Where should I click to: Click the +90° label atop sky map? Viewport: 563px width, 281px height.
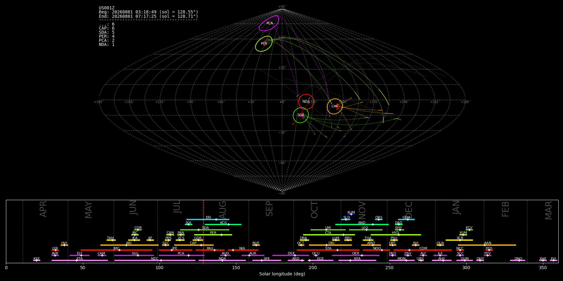coord(282,7)
